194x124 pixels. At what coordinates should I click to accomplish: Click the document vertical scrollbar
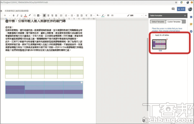[x=147, y=74]
